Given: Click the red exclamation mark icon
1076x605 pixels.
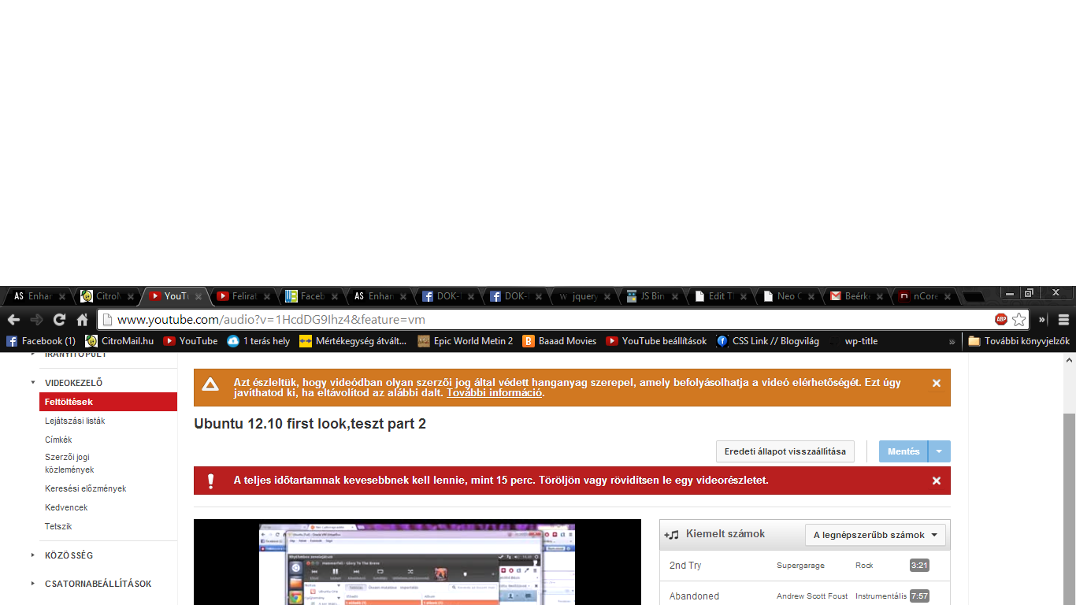Looking at the screenshot, I should (x=210, y=481).
